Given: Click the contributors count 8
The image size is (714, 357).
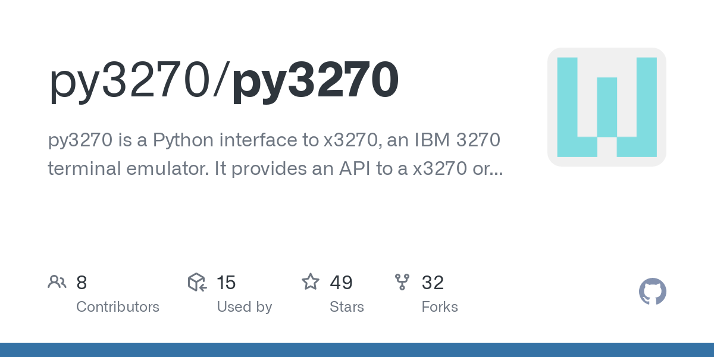Looking at the screenshot, I should click(82, 282).
